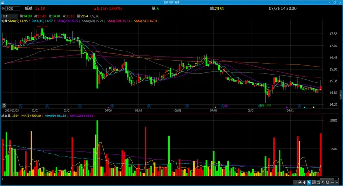Click the horizontal scrollbar left arrow
The width and height of the screenshot is (343, 186).
pos(3,179)
